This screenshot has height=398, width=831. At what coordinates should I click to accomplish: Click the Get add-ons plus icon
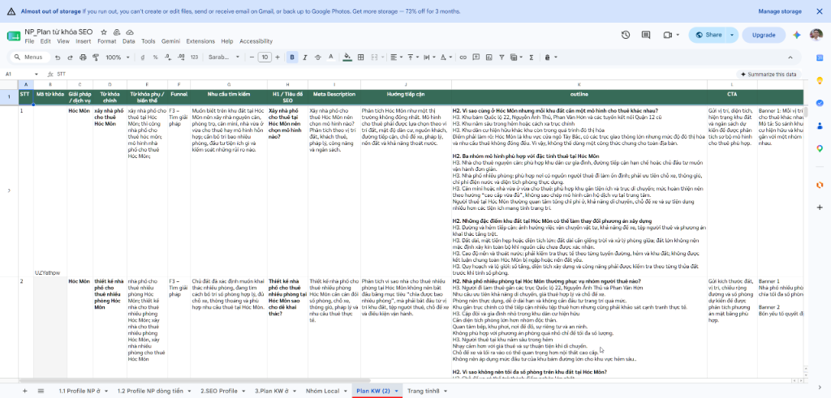pyautogui.click(x=820, y=207)
